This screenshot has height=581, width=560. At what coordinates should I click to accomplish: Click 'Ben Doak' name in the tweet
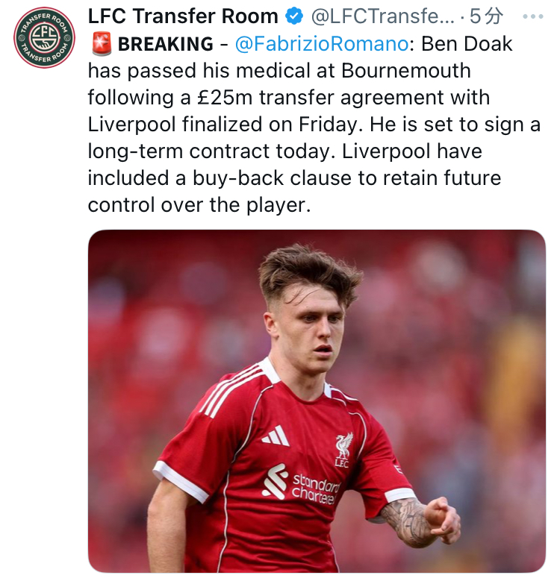tap(467, 44)
